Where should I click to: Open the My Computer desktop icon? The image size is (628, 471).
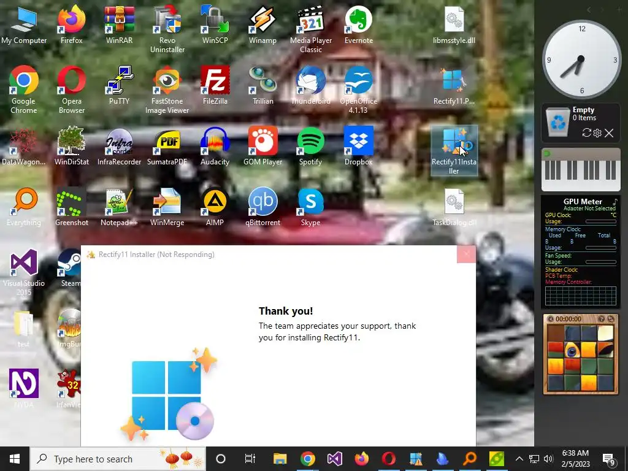(24, 26)
